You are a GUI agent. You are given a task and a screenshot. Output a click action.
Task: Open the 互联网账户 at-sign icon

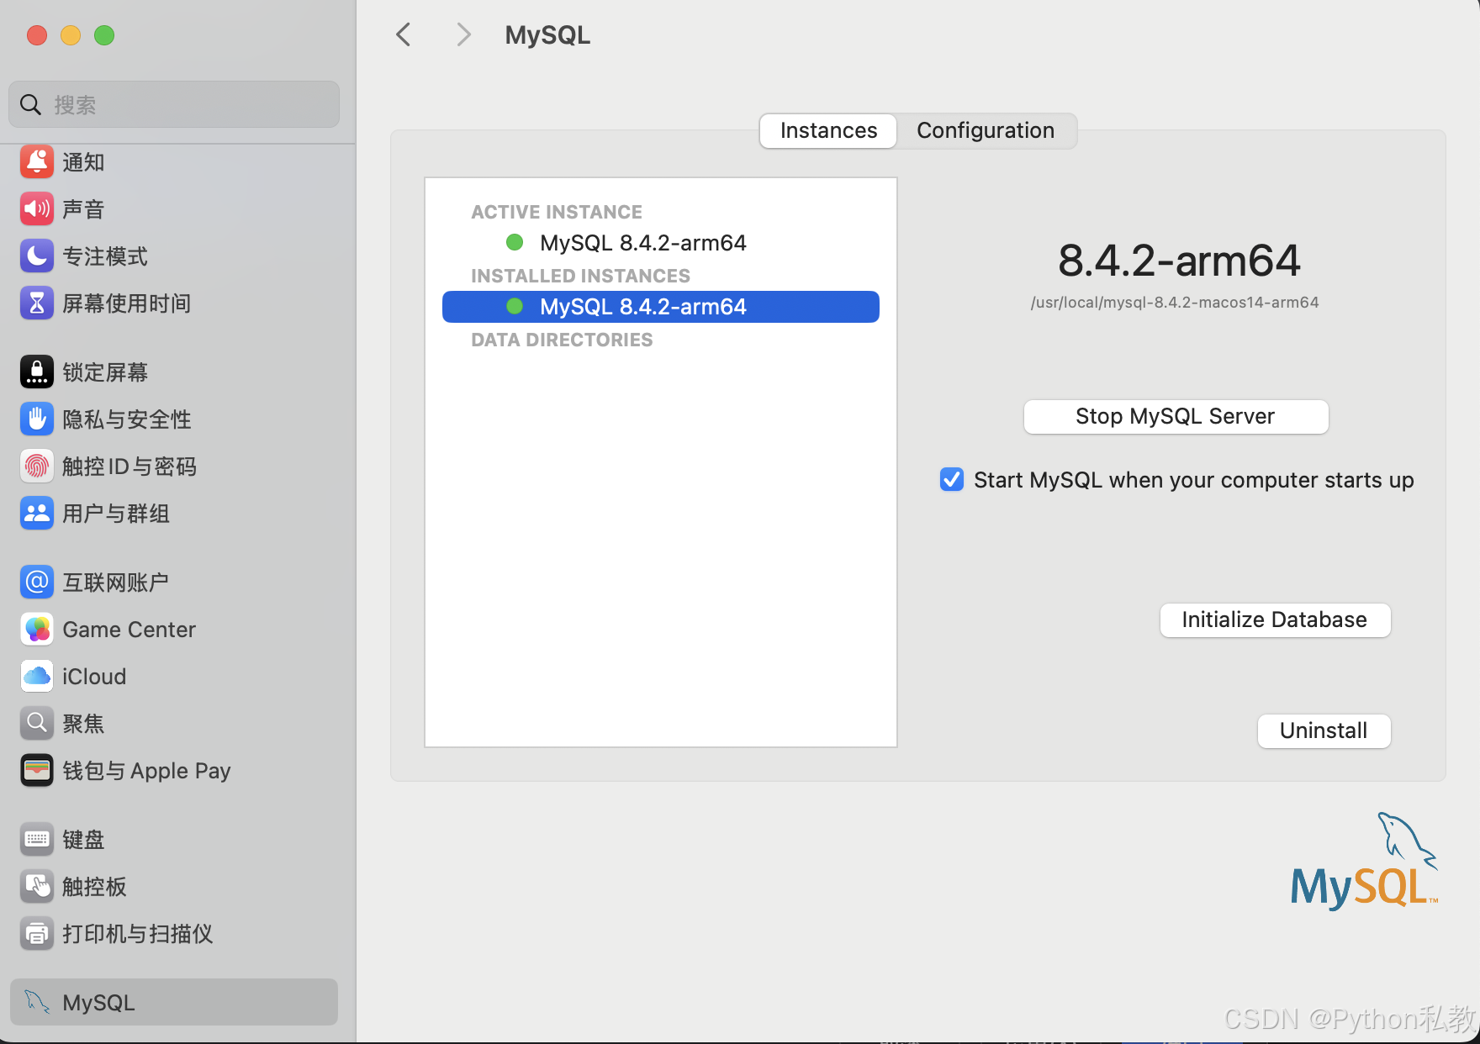(37, 583)
